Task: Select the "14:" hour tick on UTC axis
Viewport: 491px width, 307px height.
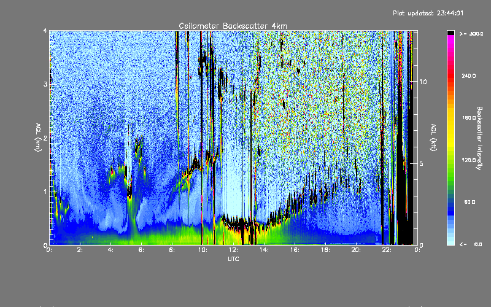Action: coord(264,250)
